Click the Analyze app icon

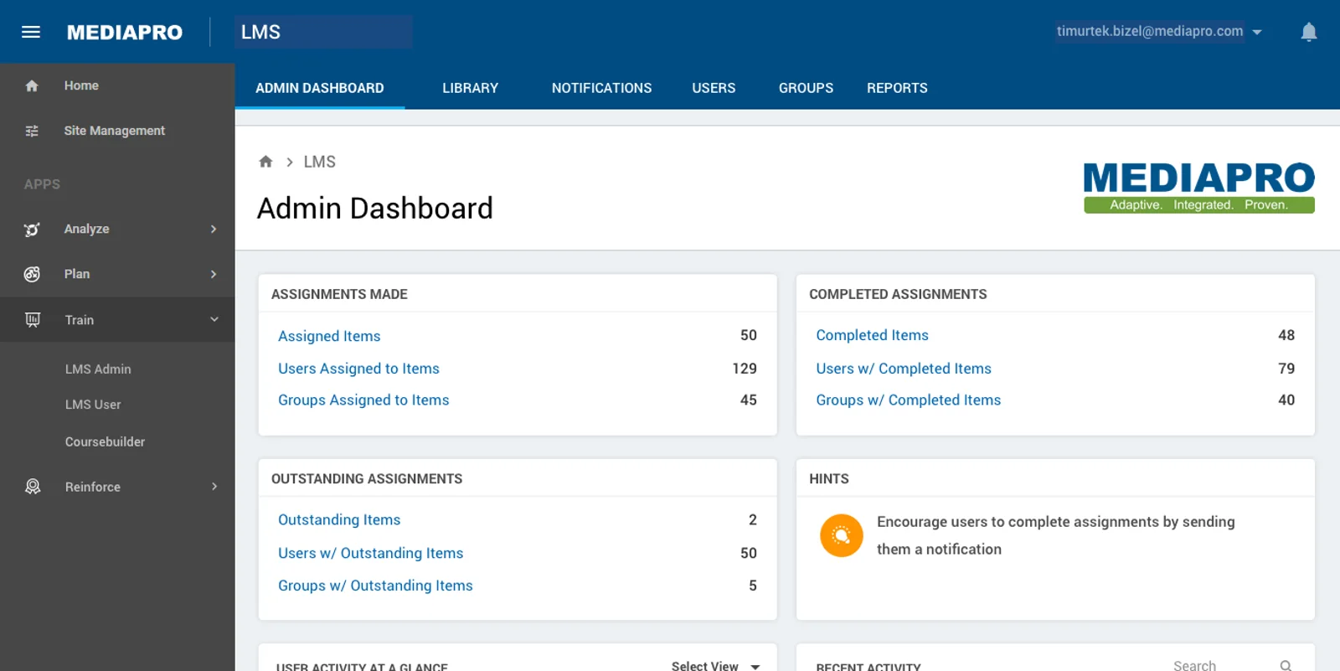click(32, 229)
